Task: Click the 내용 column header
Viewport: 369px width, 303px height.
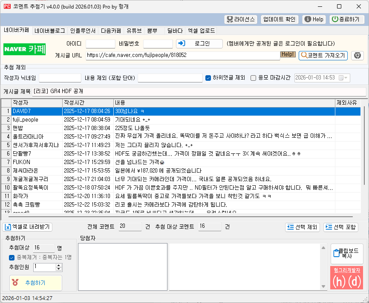Action: tap(224, 103)
